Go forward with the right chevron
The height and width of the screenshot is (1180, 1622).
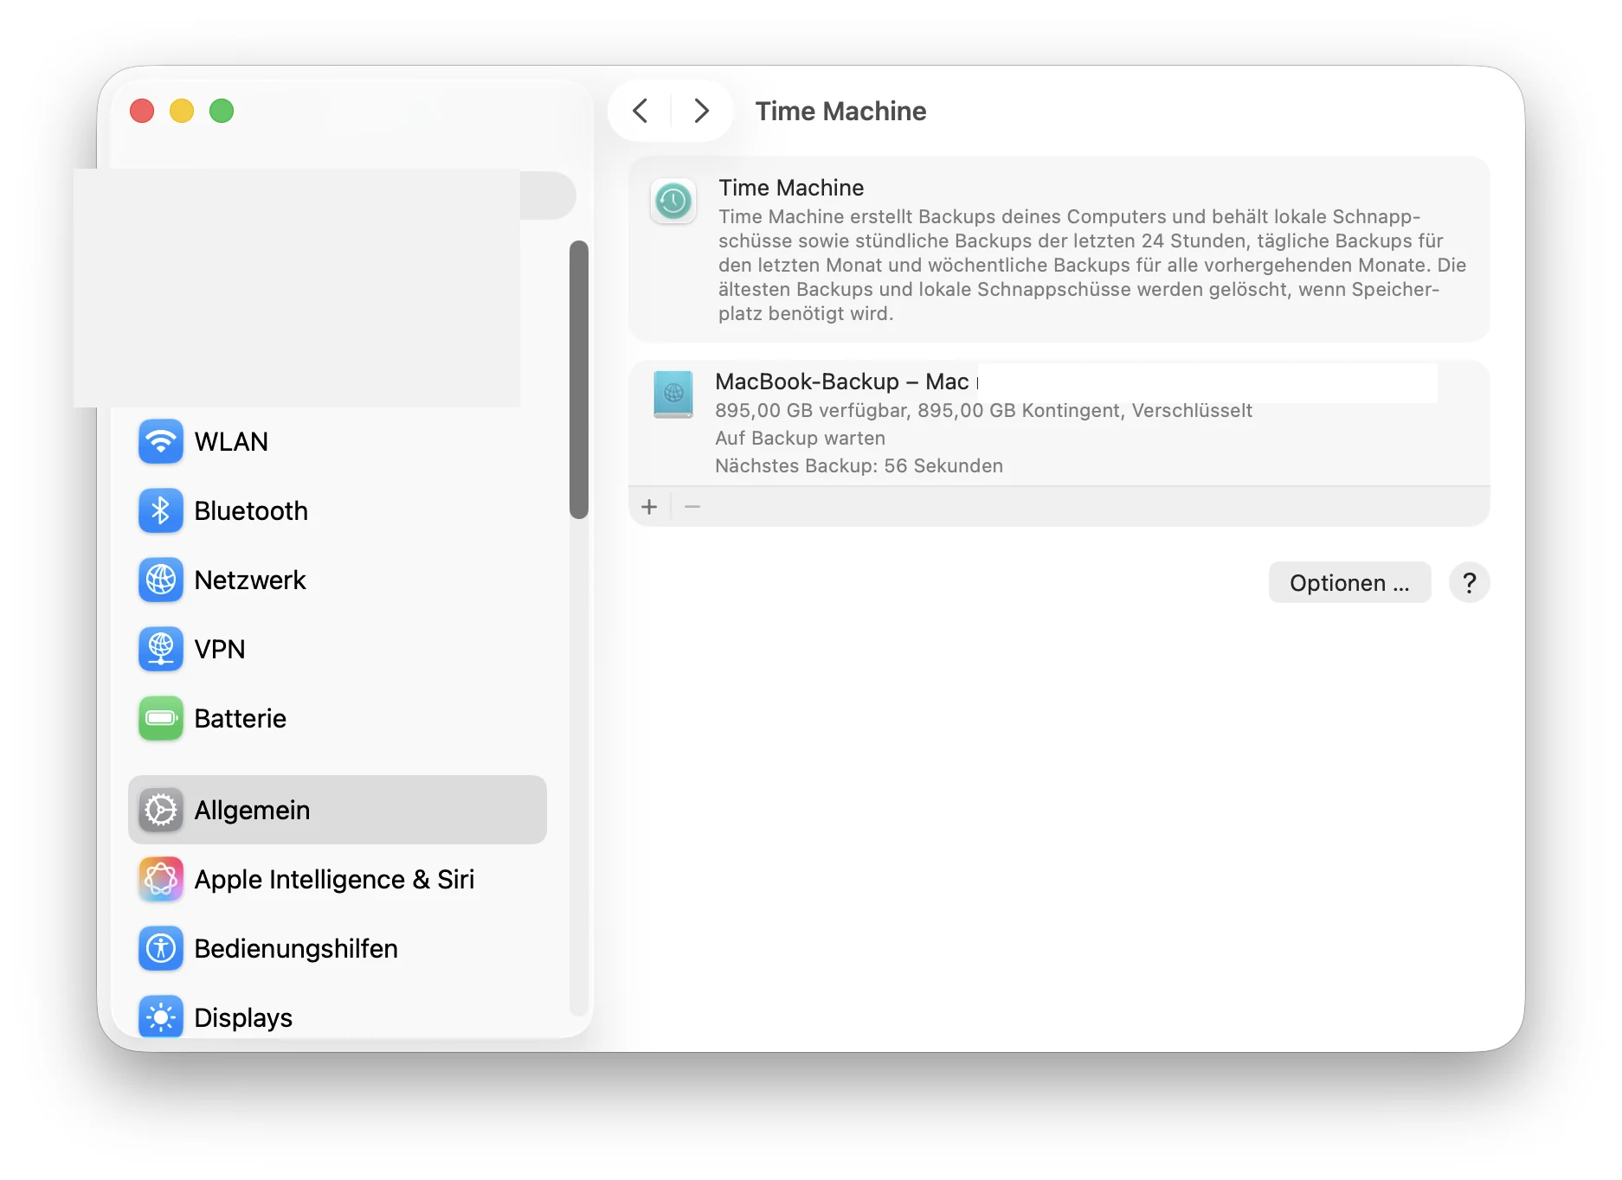(701, 111)
